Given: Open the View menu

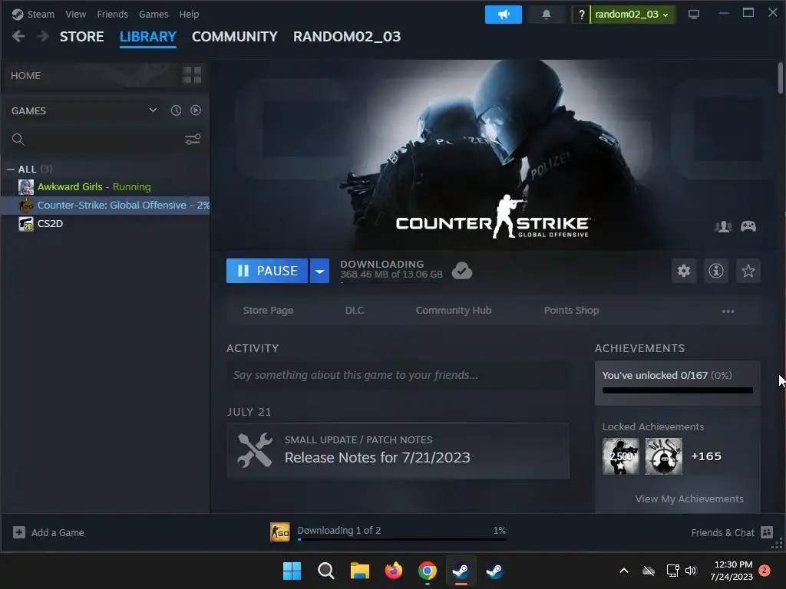Looking at the screenshot, I should coord(75,14).
